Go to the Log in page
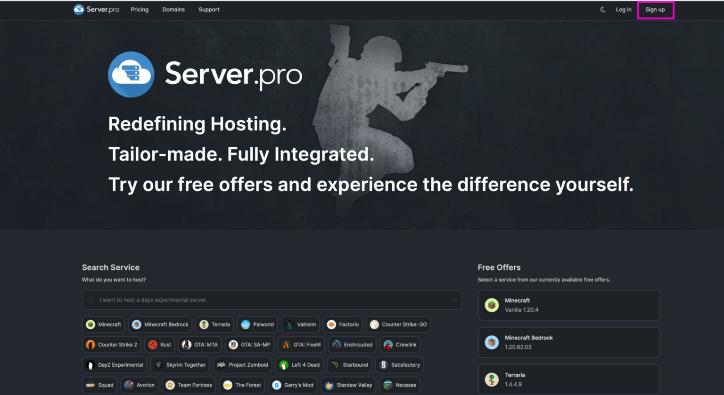Screen dimensions: 724x395 pos(623,9)
